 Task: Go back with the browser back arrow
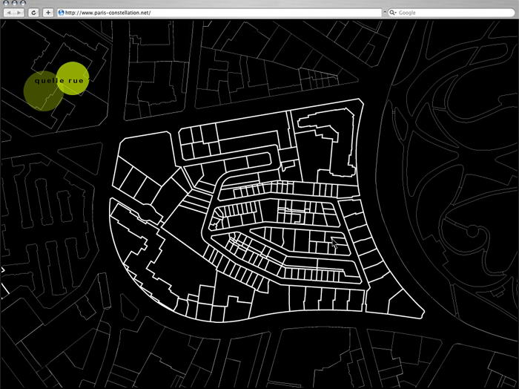9,13
